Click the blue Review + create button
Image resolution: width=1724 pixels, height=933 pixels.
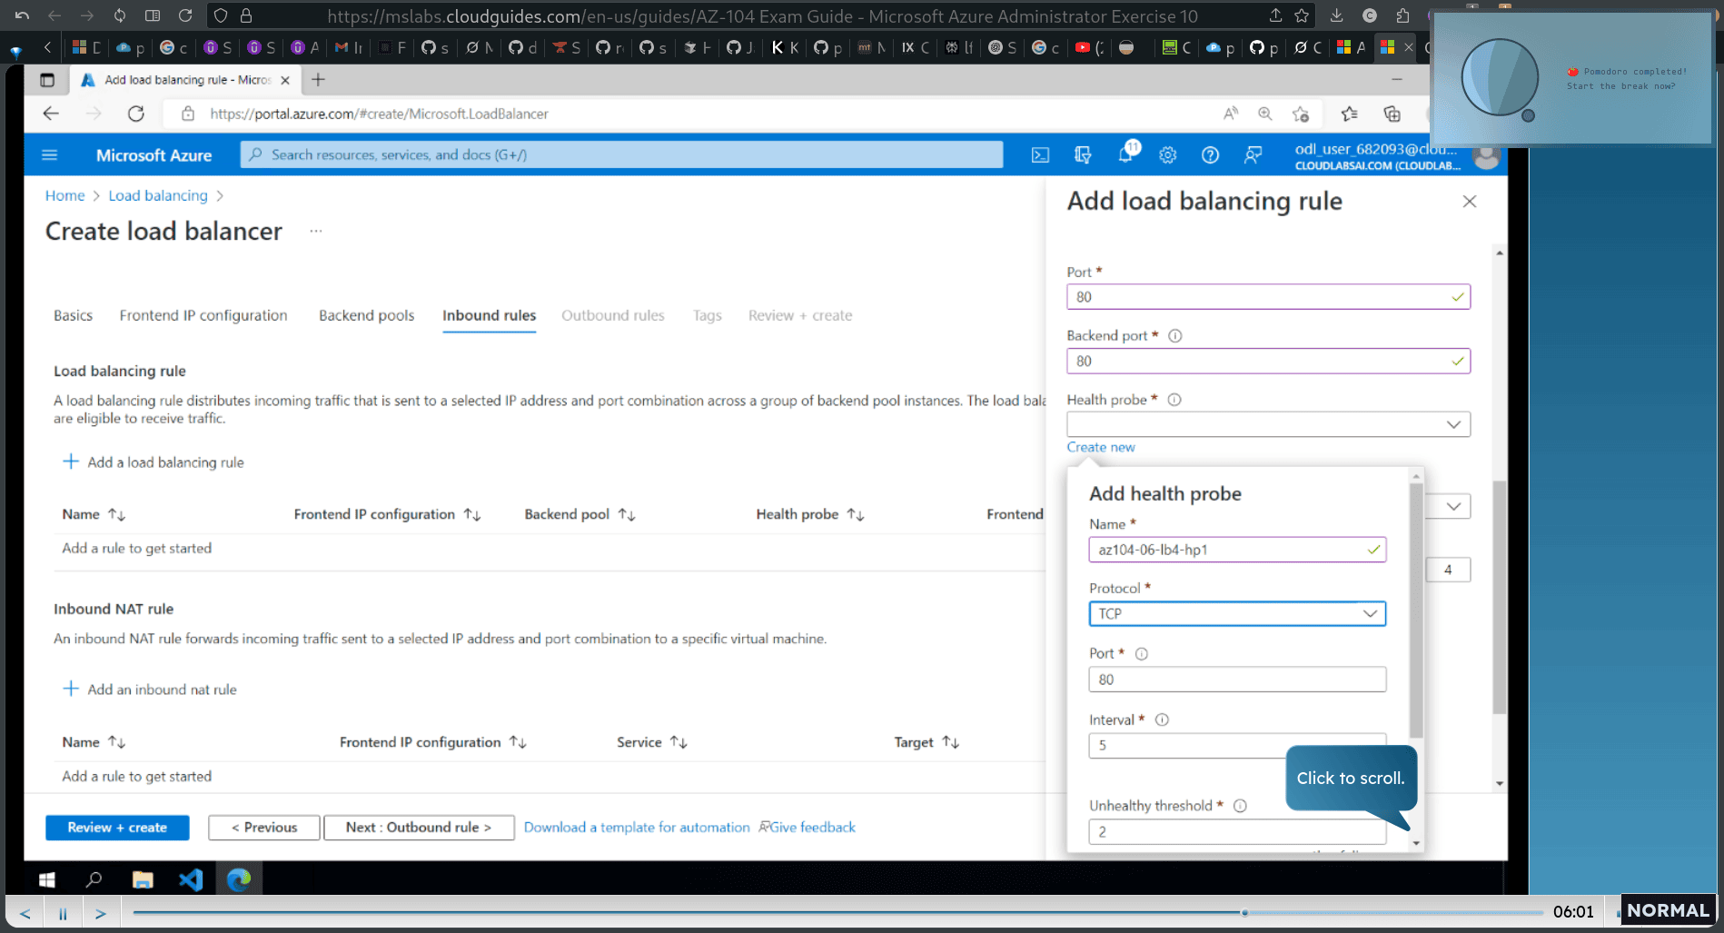point(117,828)
